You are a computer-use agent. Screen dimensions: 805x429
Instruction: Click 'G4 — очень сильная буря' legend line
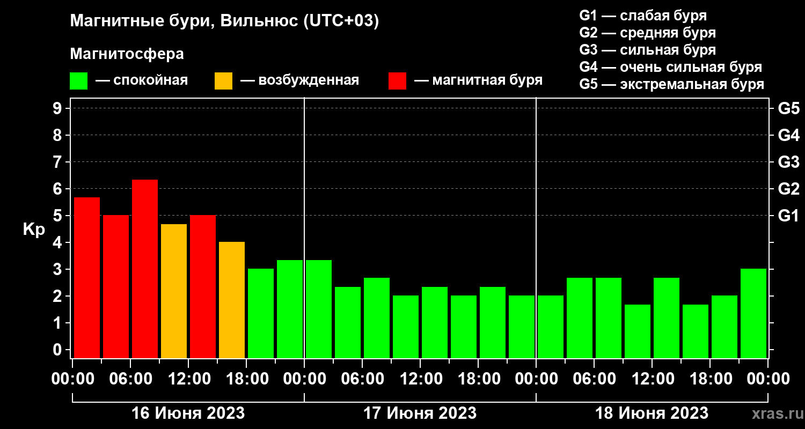click(671, 67)
